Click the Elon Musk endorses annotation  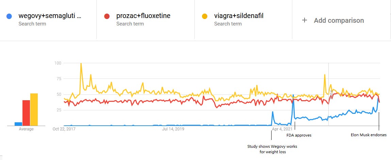(369, 135)
